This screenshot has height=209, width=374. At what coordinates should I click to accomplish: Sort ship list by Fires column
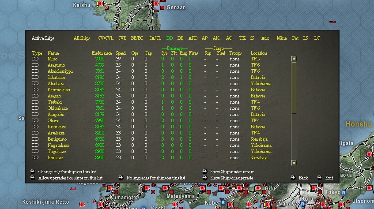193,53
